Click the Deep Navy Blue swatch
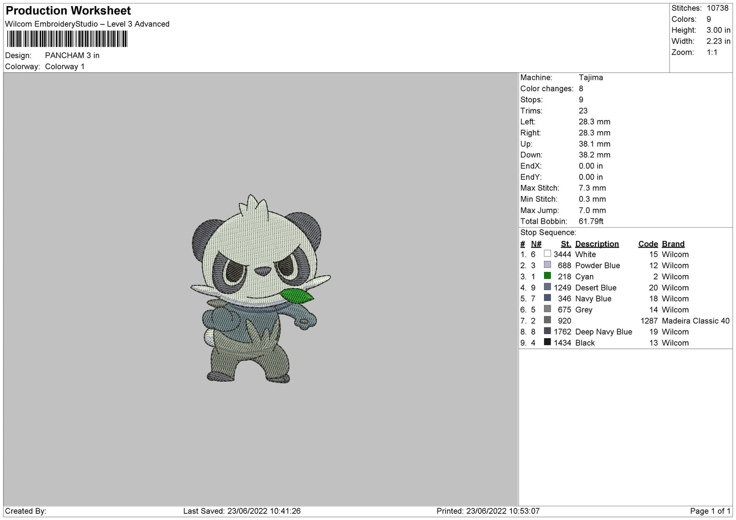Image resolution: width=736 pixels, height=520 pixels. point(547,331)
